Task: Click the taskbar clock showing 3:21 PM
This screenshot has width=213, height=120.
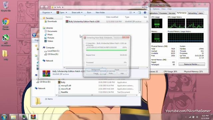Action: tap(205, 117)
